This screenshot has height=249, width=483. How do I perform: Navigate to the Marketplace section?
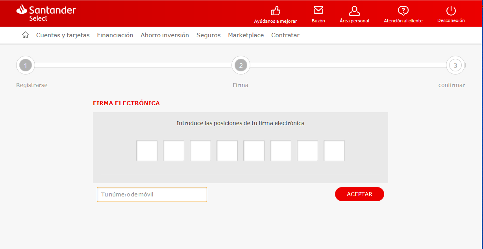coord(246,35)
